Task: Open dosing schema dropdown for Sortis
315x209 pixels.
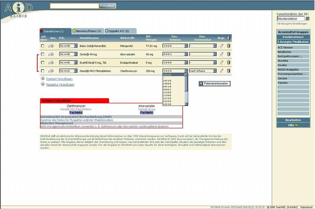Action: 175,54
